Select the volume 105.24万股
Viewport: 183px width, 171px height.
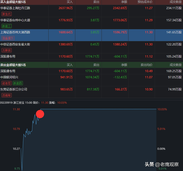click(174, 57)
